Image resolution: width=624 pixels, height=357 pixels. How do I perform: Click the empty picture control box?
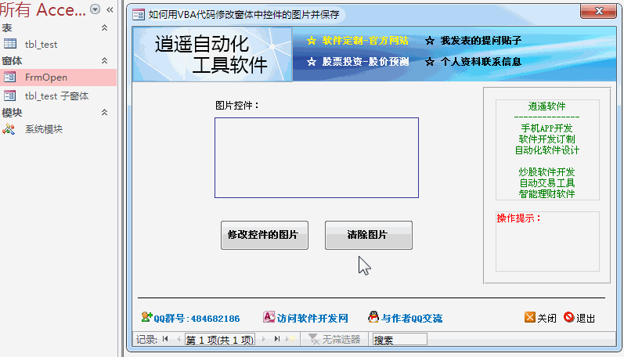[x=316, y=157]
